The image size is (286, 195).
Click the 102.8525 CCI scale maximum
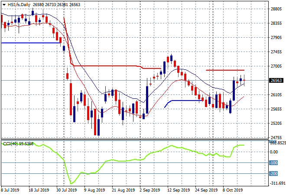point(278,143)
